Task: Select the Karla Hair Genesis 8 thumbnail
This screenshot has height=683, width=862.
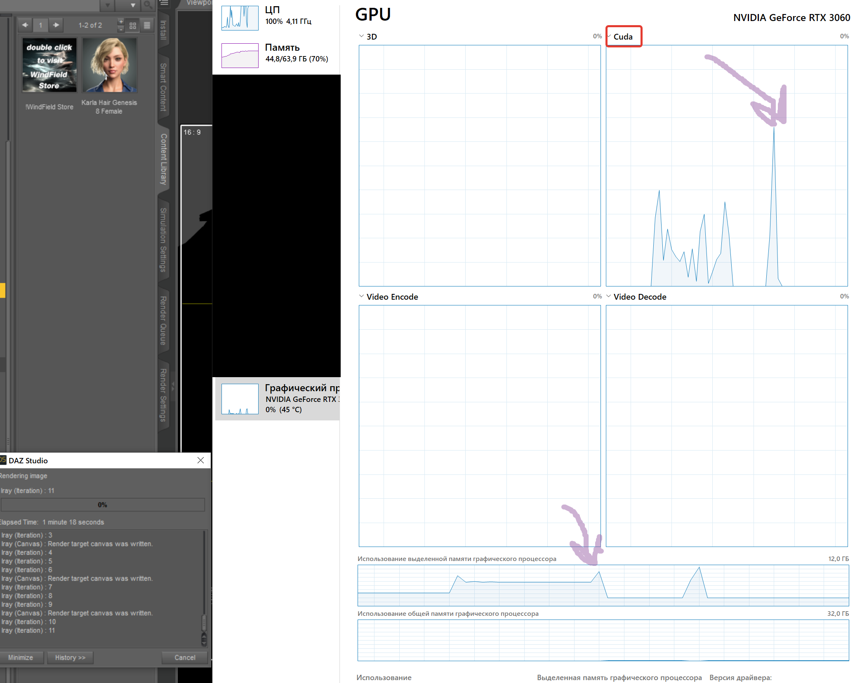Action: point(109,66)
